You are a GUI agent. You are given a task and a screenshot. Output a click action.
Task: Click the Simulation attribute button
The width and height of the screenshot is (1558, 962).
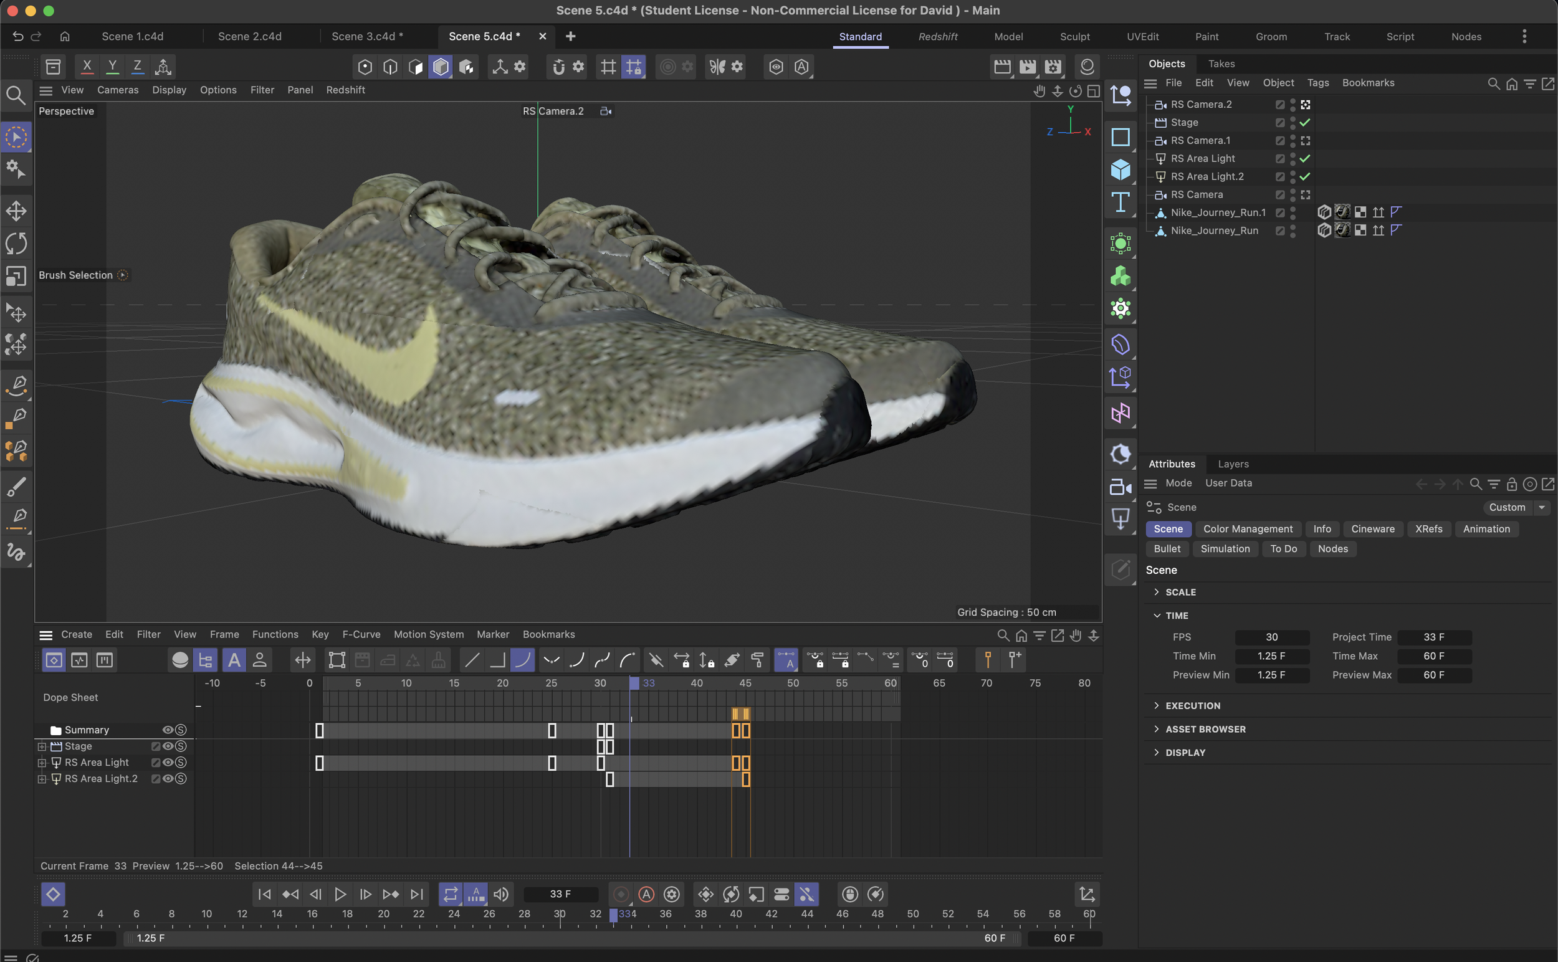[x=1225, y=548]
